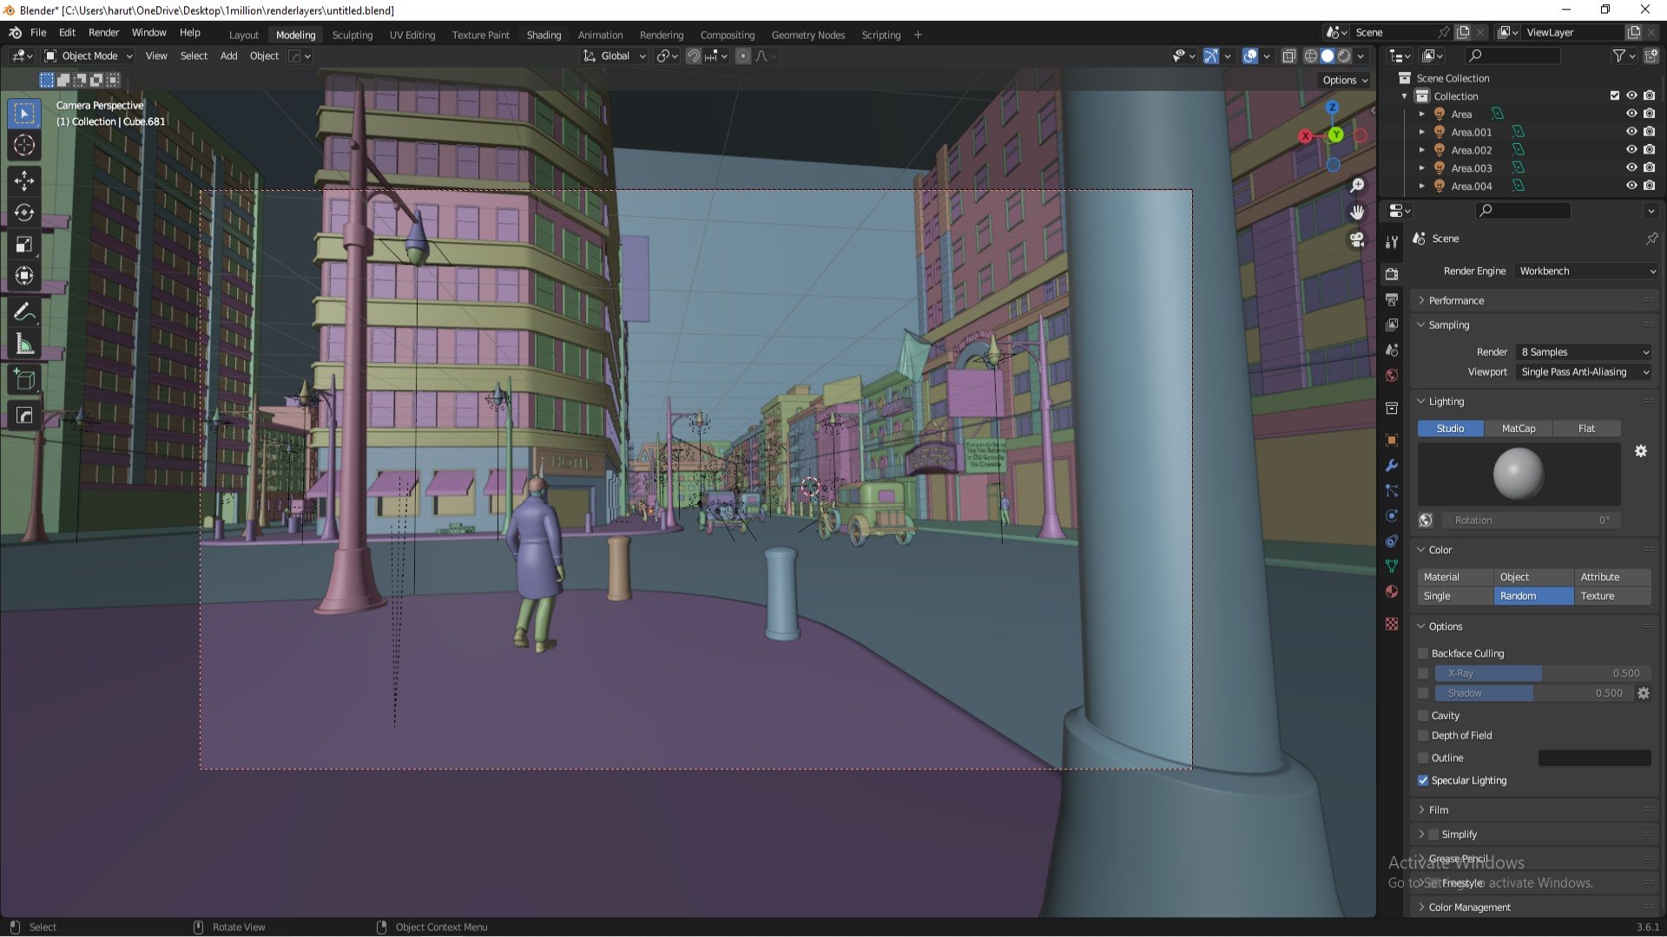
Task: Open the viewport Add menu
Action: 228,56
